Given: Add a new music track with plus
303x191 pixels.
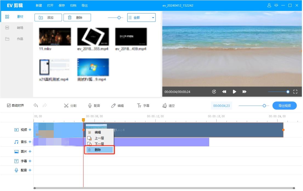Looking at the screenshot, I should pos(30,142).
